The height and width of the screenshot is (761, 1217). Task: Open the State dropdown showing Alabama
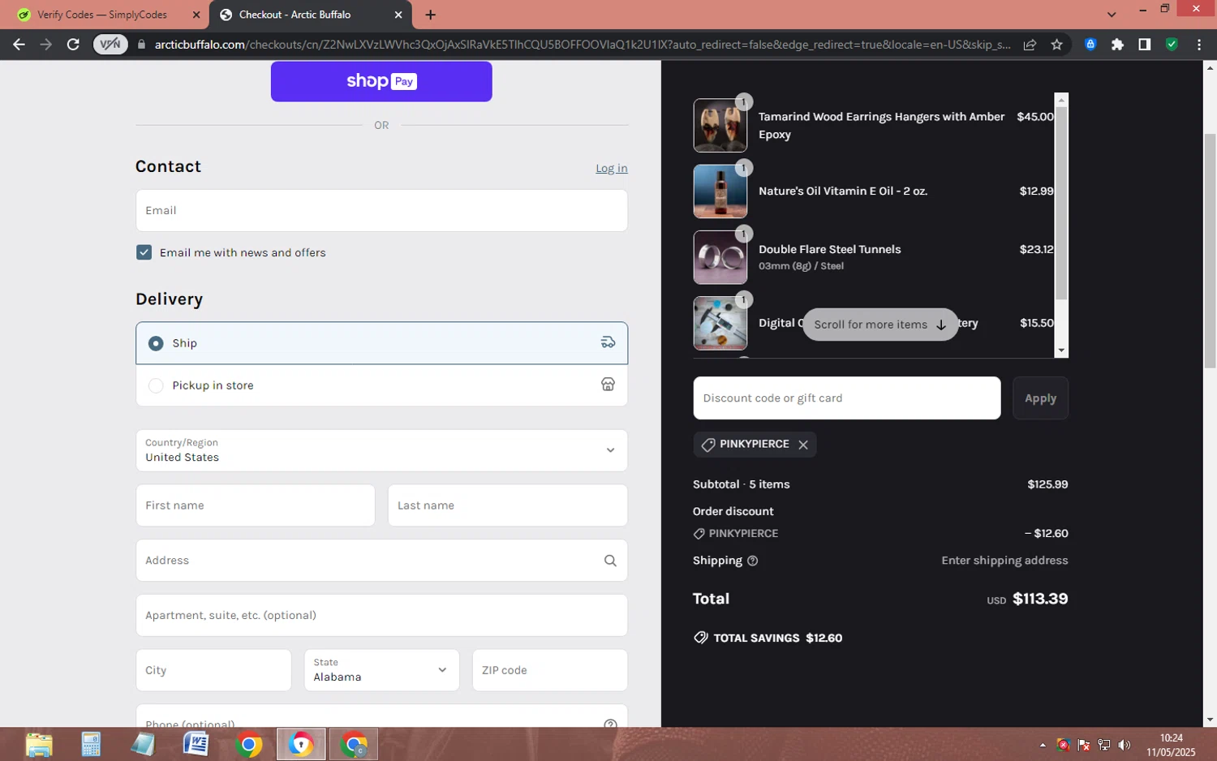[381, 670]
